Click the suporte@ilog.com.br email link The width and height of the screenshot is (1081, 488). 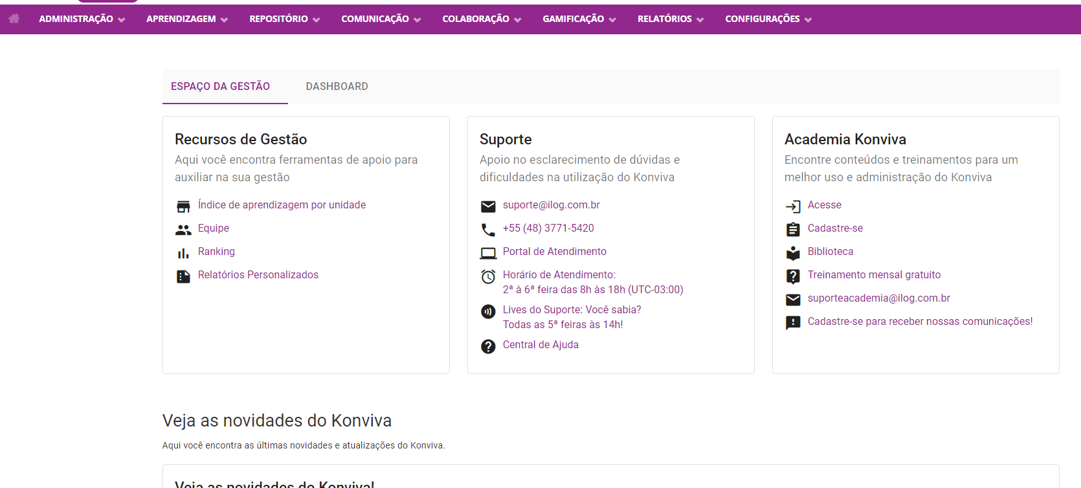coord(552,205)
